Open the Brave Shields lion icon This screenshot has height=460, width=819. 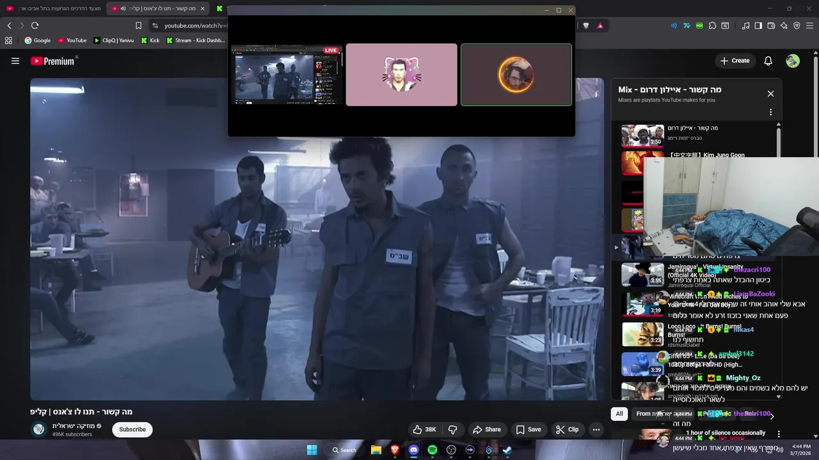(x=585, y=26)
